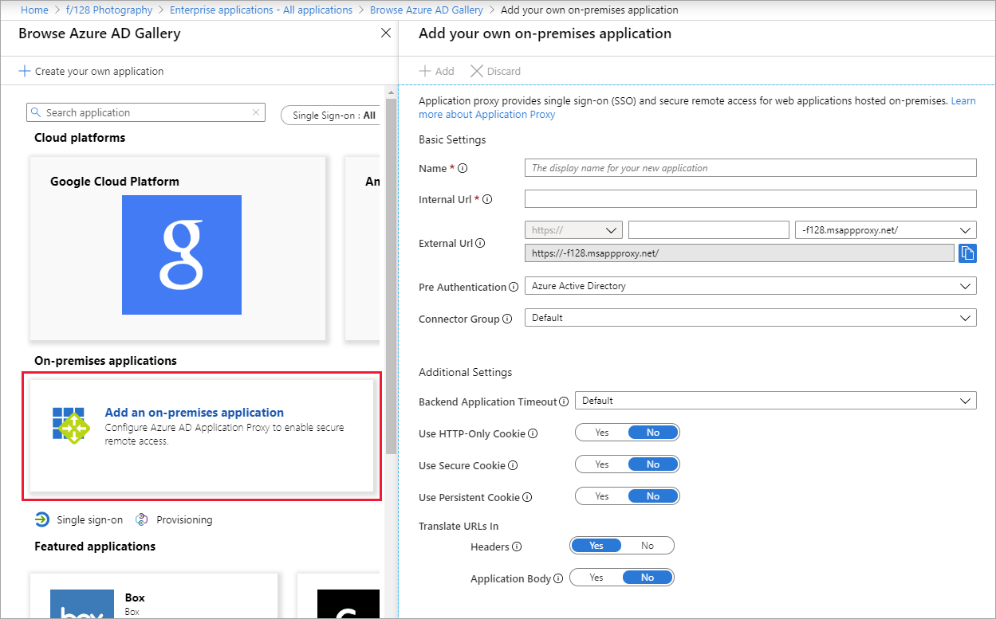Click the on-premises application proxy icon
This screenshot has width=996, height=619.
click(70, 425)
